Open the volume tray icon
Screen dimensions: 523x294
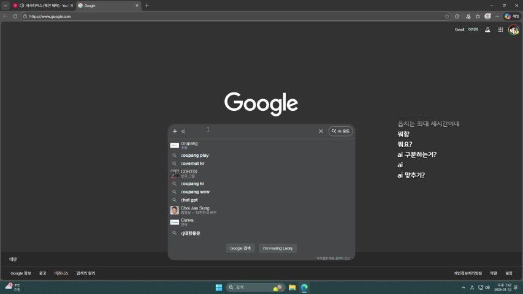pyautogui.click(x=487, y=287)
